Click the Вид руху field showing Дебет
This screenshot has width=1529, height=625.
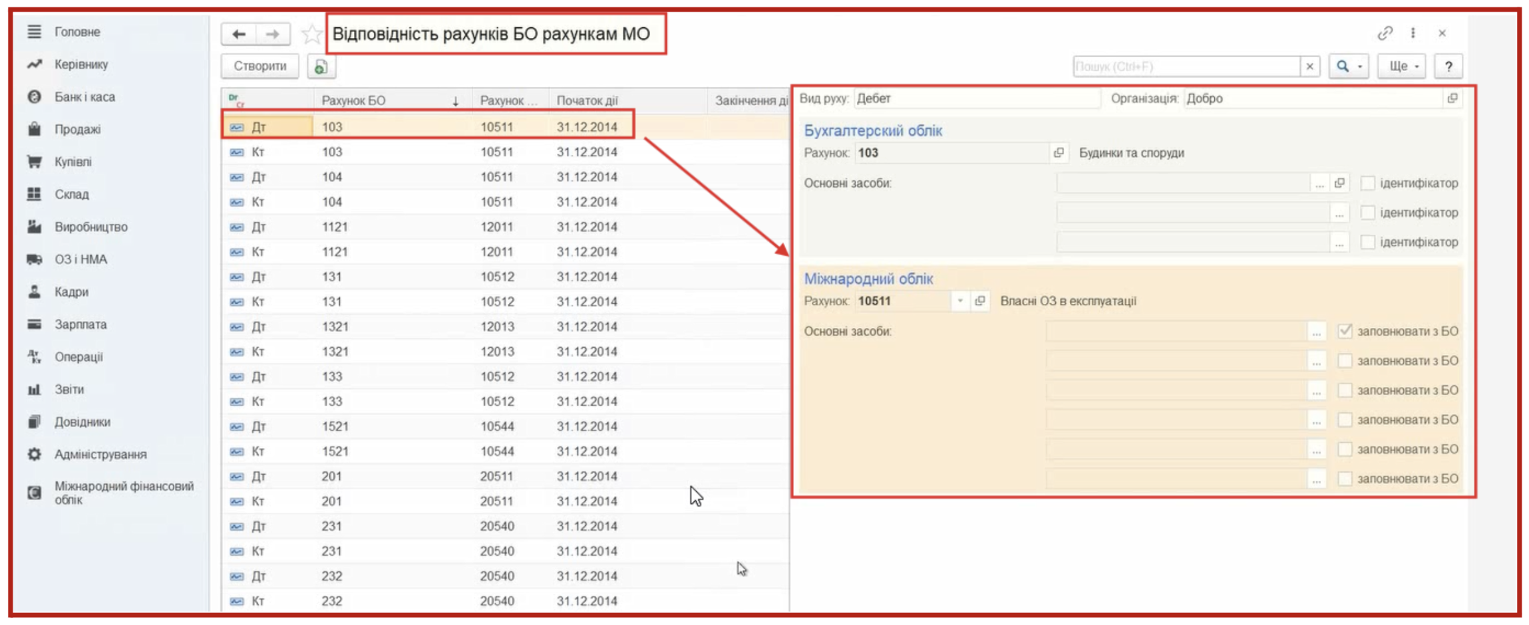(976, 98)
